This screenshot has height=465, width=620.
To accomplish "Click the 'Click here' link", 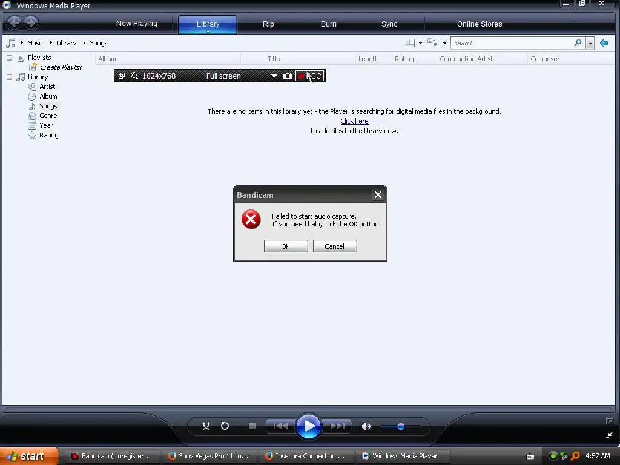I will pyautogui.click(x=354, y=121).
